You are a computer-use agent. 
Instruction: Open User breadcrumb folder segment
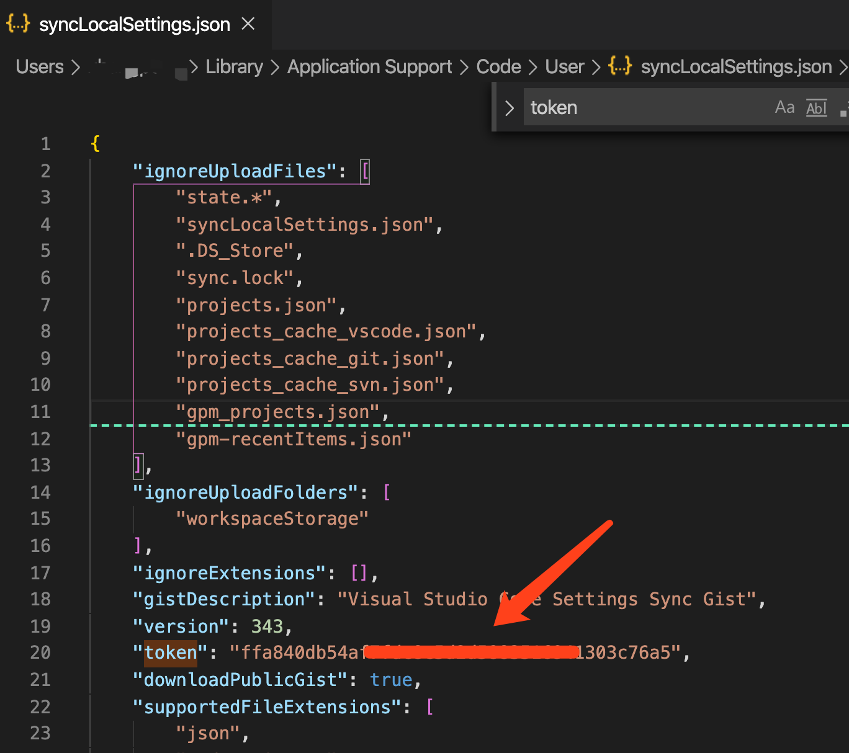coord(565,66)
